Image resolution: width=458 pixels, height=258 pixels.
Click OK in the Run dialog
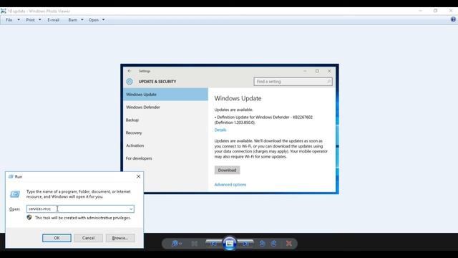click(x=57, y=238)
